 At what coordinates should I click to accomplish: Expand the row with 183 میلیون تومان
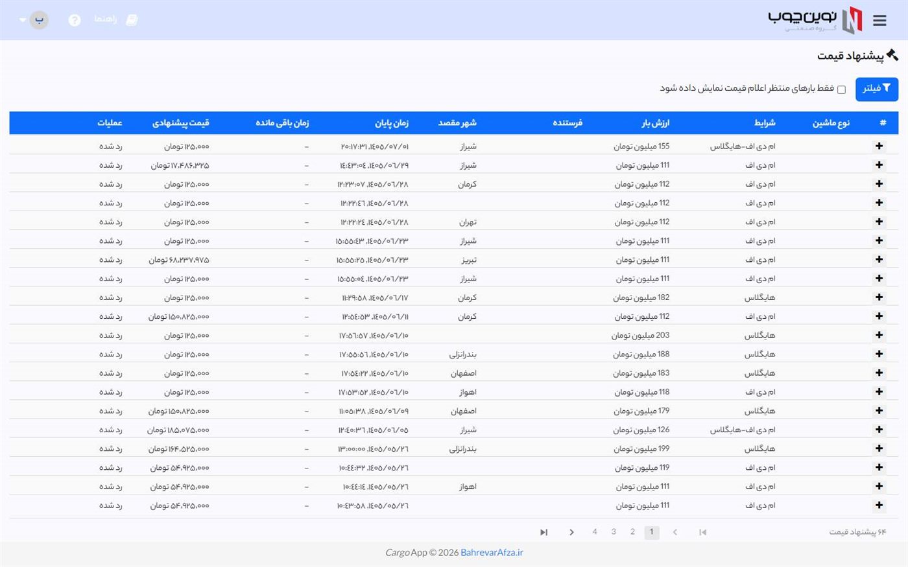coord(879,373)
